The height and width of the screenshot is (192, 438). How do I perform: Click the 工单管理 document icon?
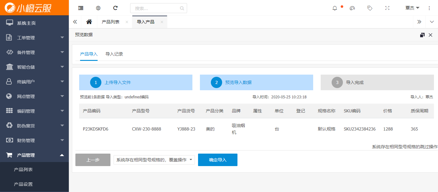(x=9, y=37)
